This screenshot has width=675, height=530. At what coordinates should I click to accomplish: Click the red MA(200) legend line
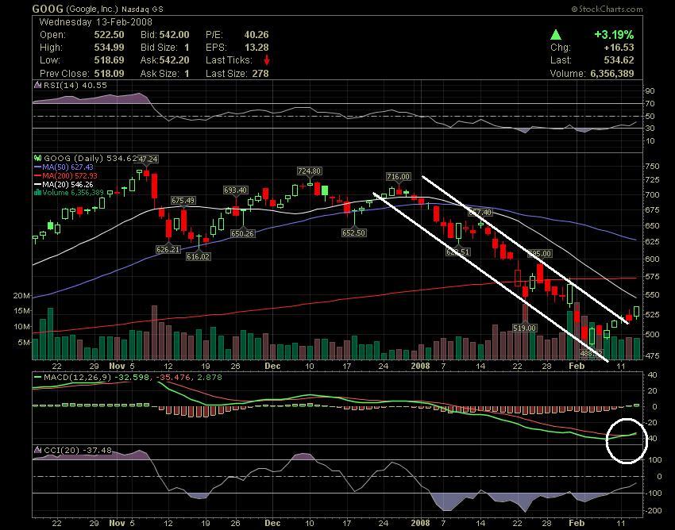click(x=38, y=175)
